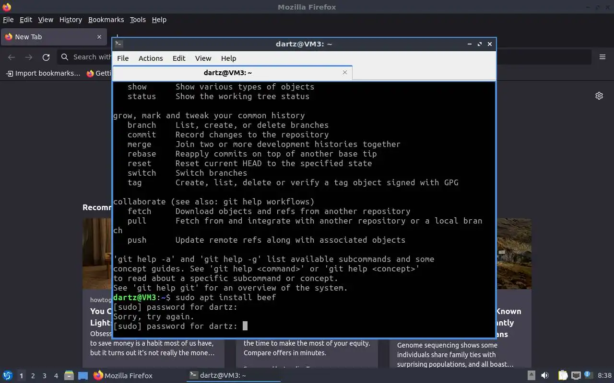The image size is (614, 383).
Task: Open Firefox Bookmarks menu
Action: pos(106,20)
